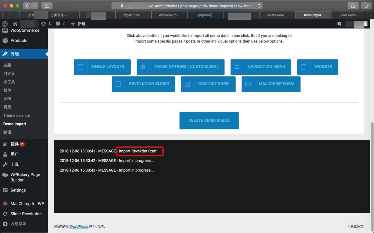Open WooCommerce sidebar menu

[24, 31]
